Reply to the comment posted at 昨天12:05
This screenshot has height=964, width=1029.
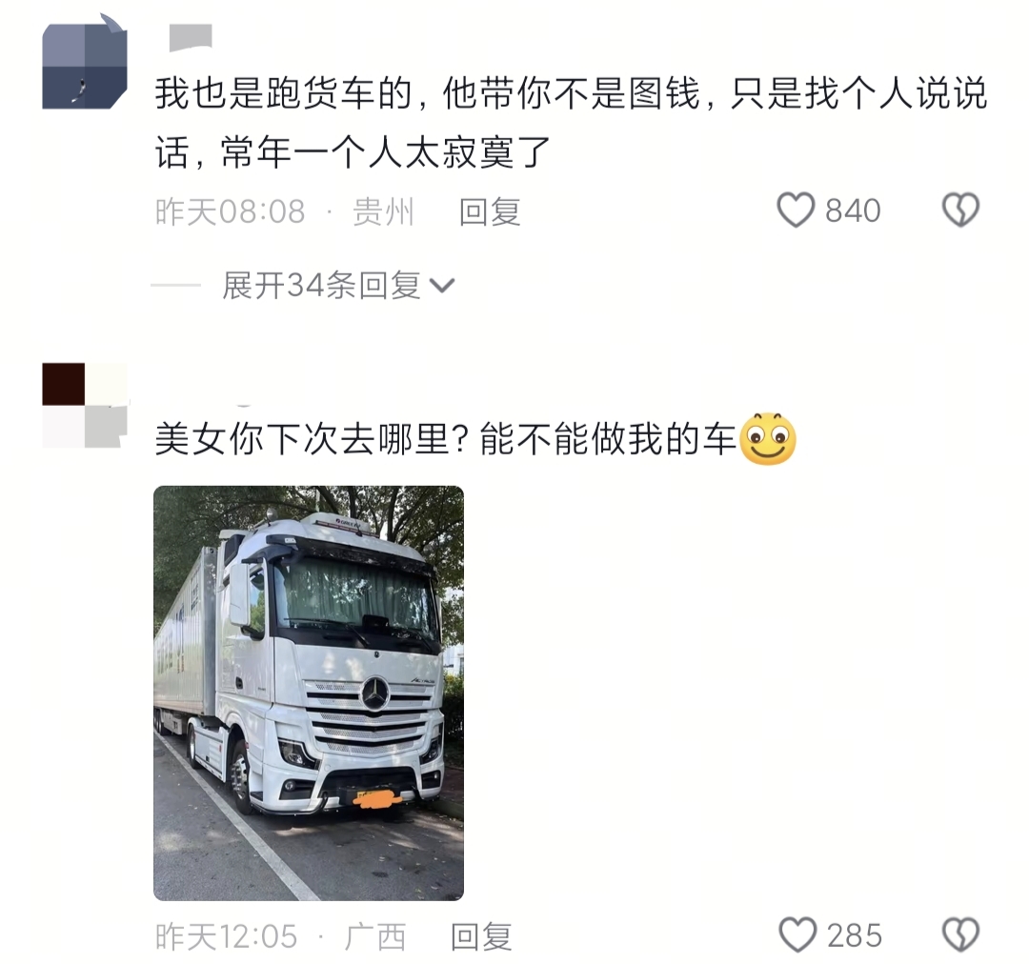click(x=481, y=936)
